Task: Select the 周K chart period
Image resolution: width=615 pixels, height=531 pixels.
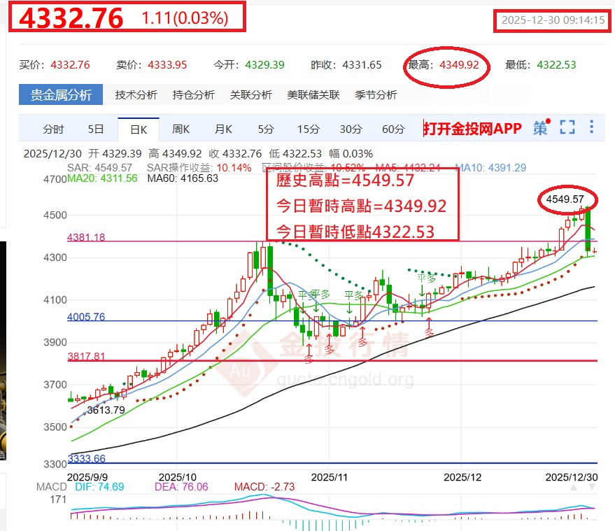Action: pyautogui.click(x=181, y=129)
